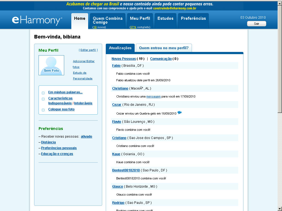The width and height of the screenshot is (282, 211).
Task: Open the Home tab
Action: click(80, 21)
